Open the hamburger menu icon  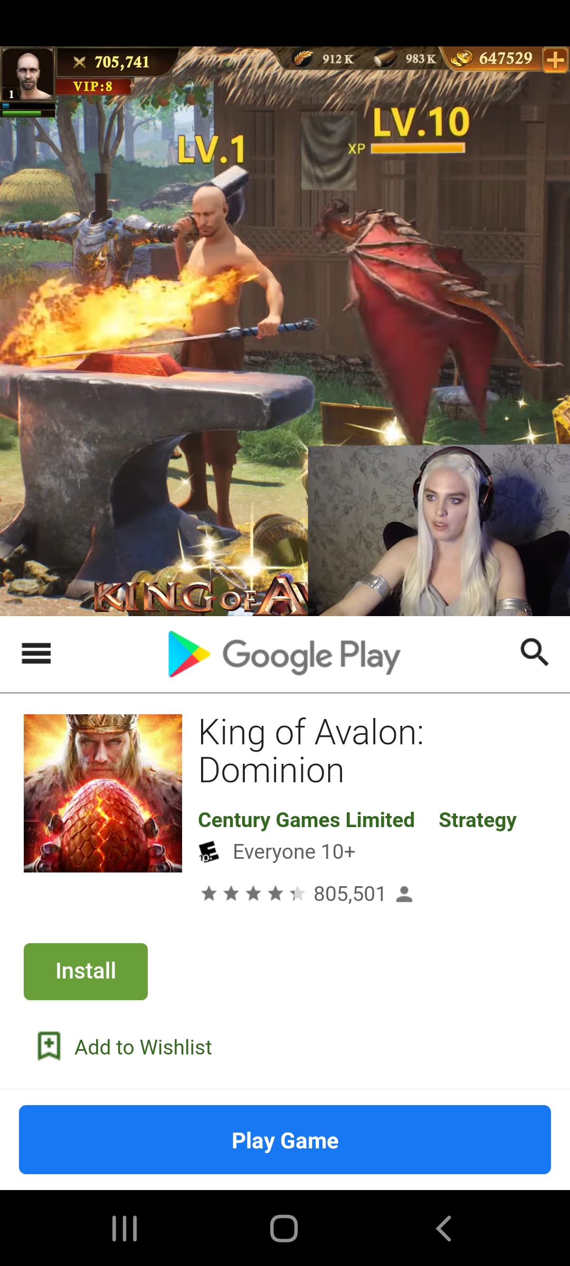(36, 654)
